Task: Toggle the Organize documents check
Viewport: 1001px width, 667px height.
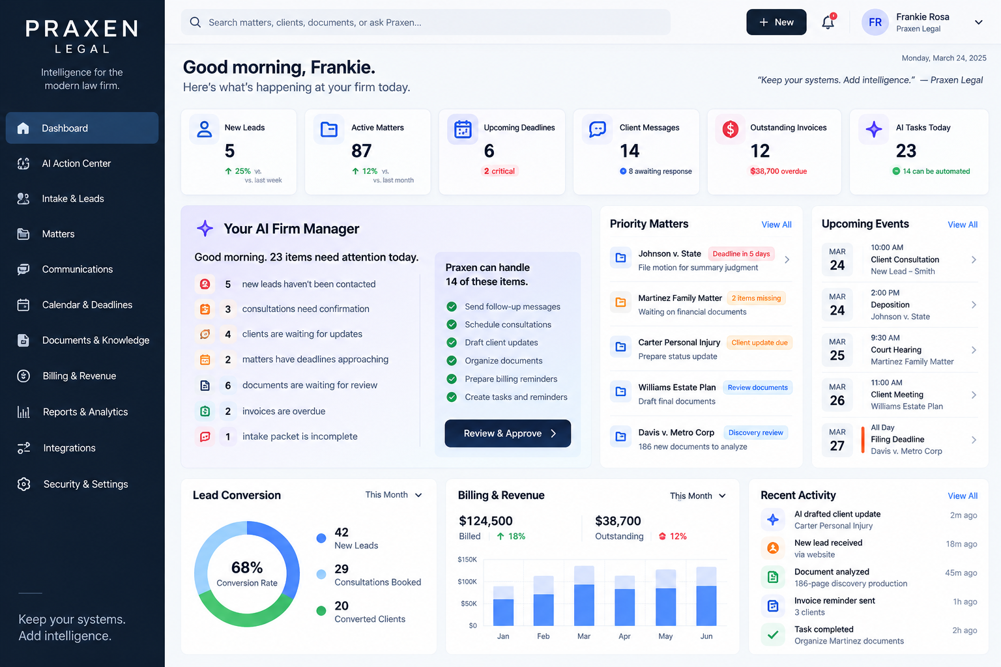Action: pos(451,361)
